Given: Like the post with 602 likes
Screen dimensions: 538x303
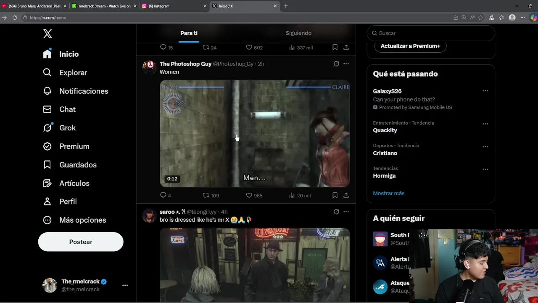Looking at the screenshot, I should 254,48.
